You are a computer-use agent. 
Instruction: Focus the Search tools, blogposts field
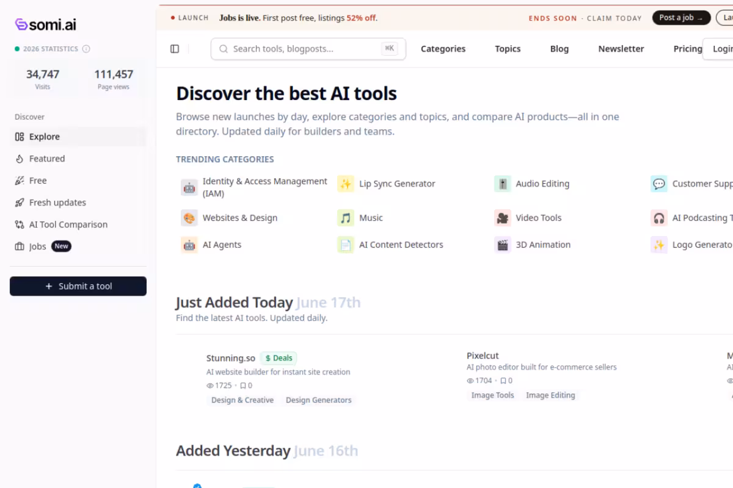point(308,49)
